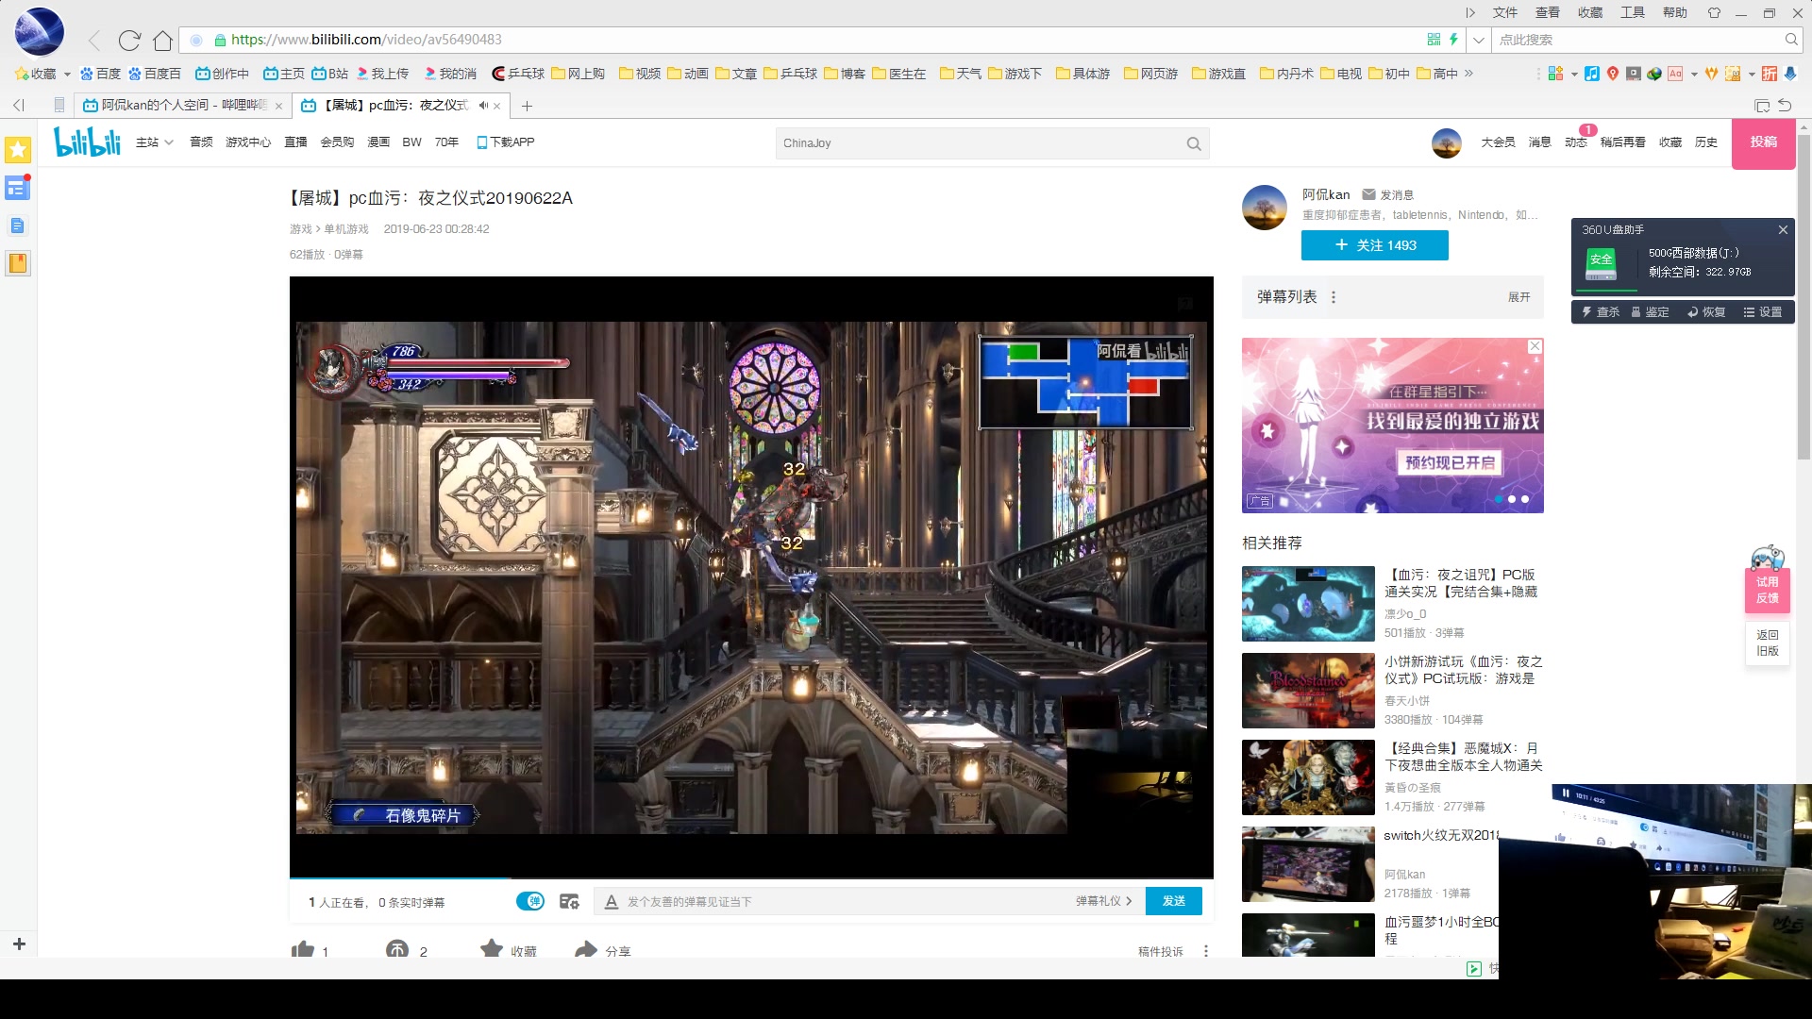Open the 弹幕礼仪 etiquette link
The width and height of the screenshot is (1812, 1019).
(x=1103, y=901)
